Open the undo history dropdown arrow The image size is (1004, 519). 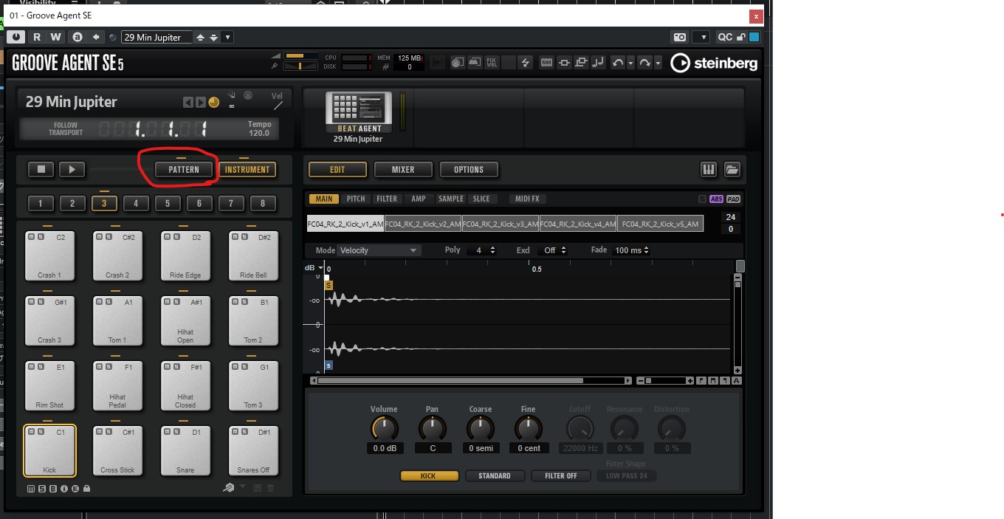coord(630,63)
